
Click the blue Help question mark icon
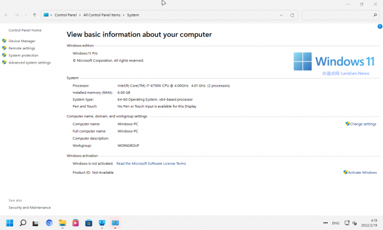click(x=380, y=26)
